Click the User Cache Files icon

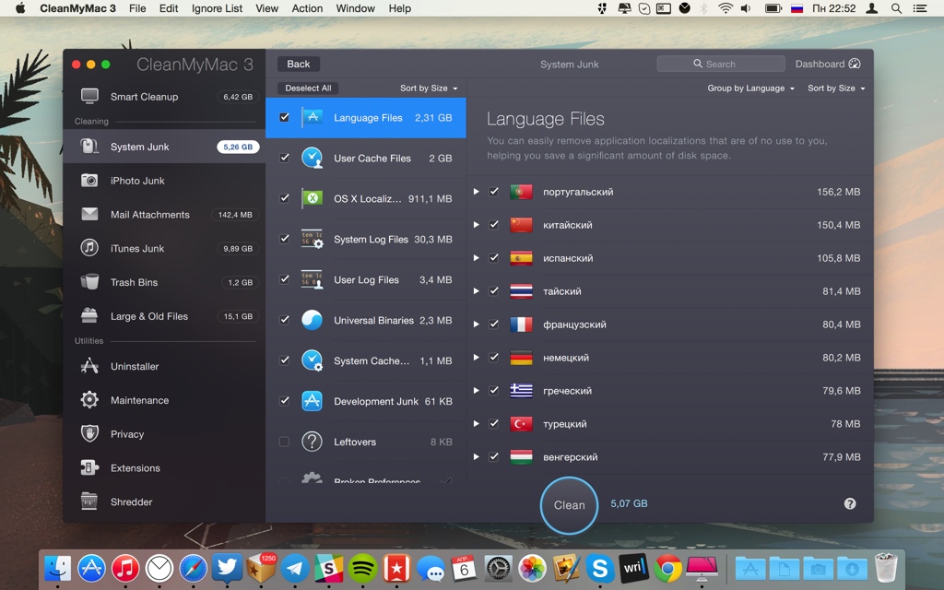(312, 158)
